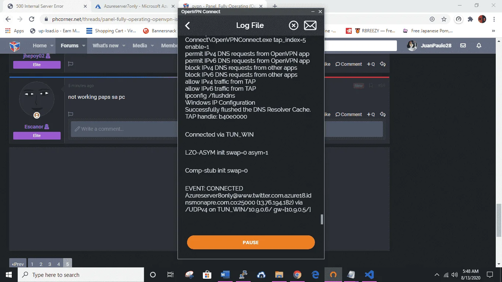The height and width of the screenshot is (282, 502).
Task: Expand the Forums dropdown arrow
Action: pos(84,46)
